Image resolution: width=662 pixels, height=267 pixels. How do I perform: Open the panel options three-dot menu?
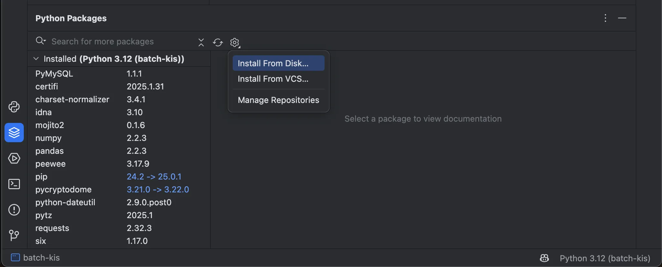coord(605,18)
